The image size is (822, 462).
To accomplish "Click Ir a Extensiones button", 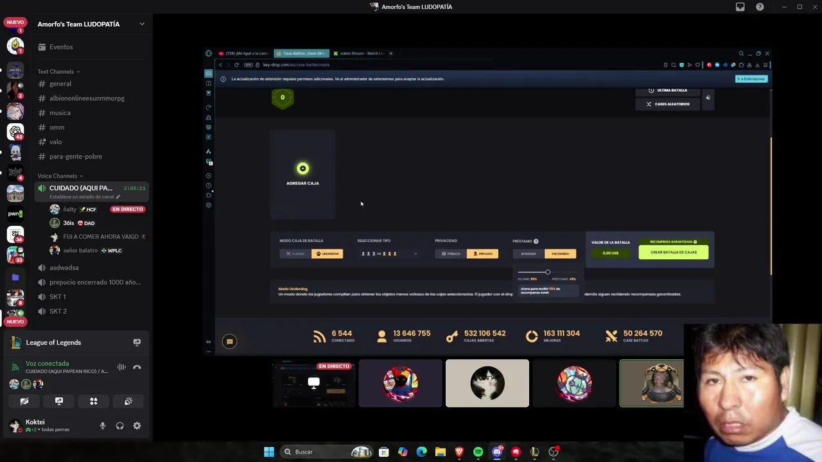I will coord(751,79).
